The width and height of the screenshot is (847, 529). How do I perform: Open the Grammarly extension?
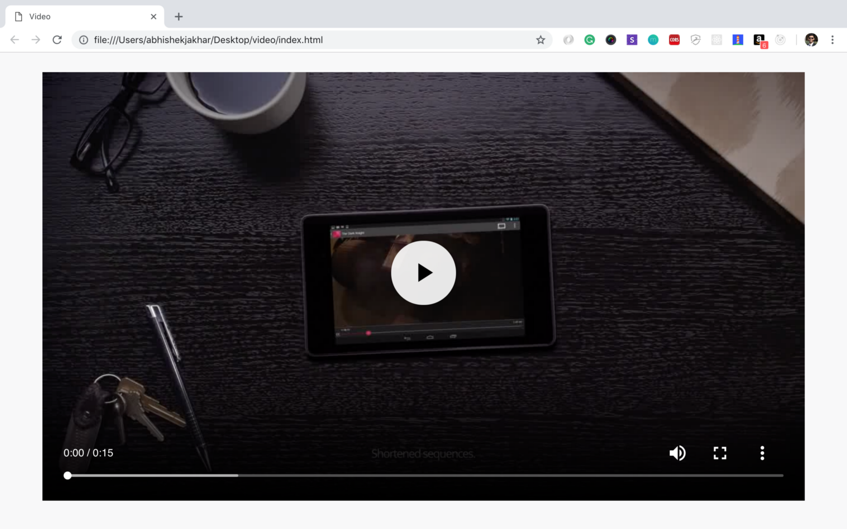tap(590, 40)
